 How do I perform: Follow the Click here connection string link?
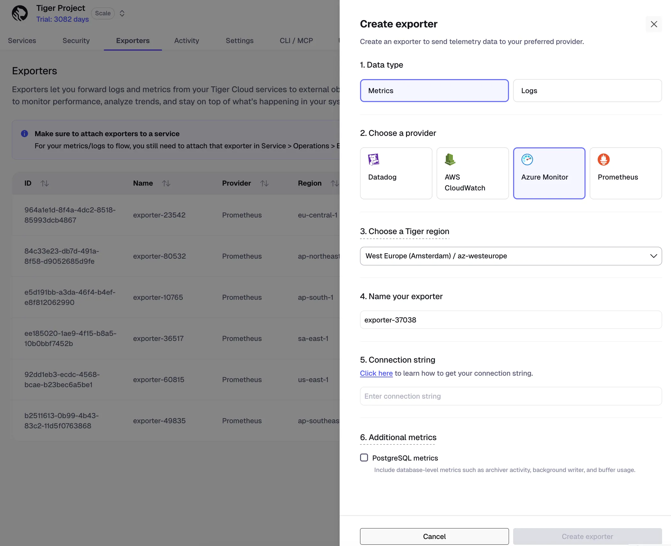(x=376, y=373)
